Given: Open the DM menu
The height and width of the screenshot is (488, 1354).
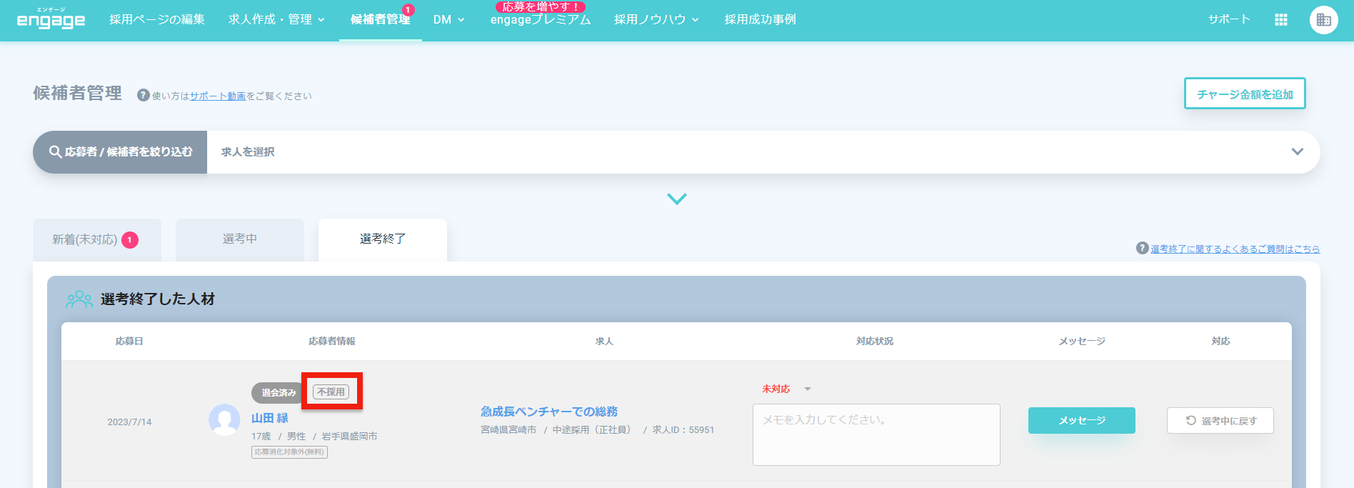Looking at the screenshot, I should 448,19.
